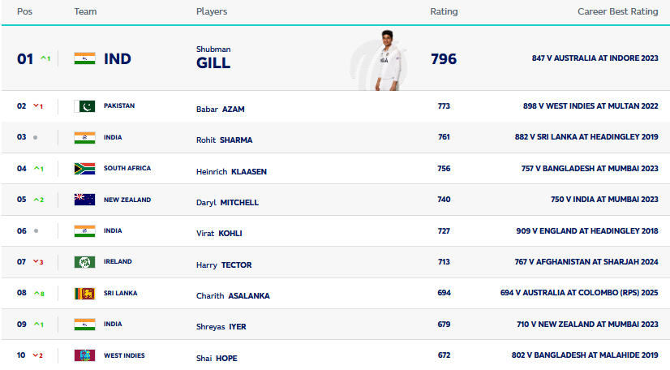Open Virat Kohli's player profile

(x=219, y=234)
